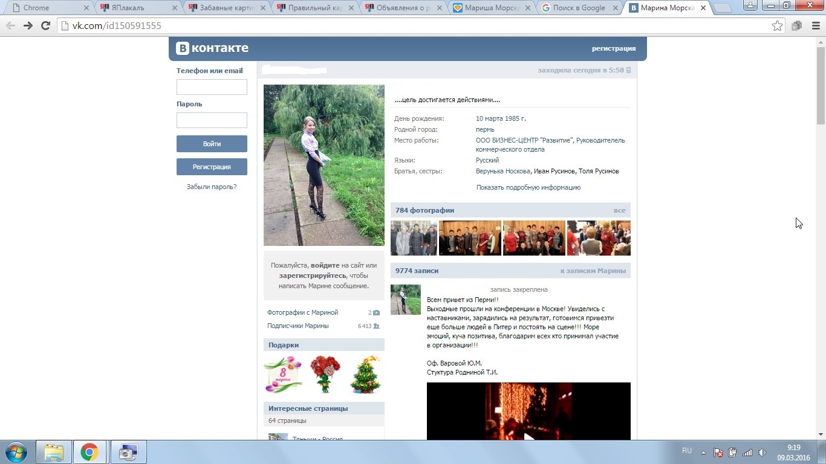Open the Chrome user profile button

[750, 5]
